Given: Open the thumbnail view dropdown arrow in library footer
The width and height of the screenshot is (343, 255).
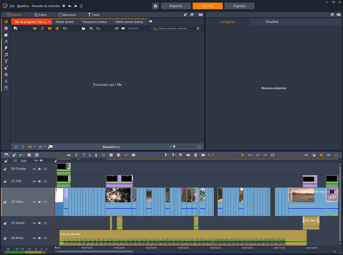Looking at the screenshot, I should click(x=34, y=147).
